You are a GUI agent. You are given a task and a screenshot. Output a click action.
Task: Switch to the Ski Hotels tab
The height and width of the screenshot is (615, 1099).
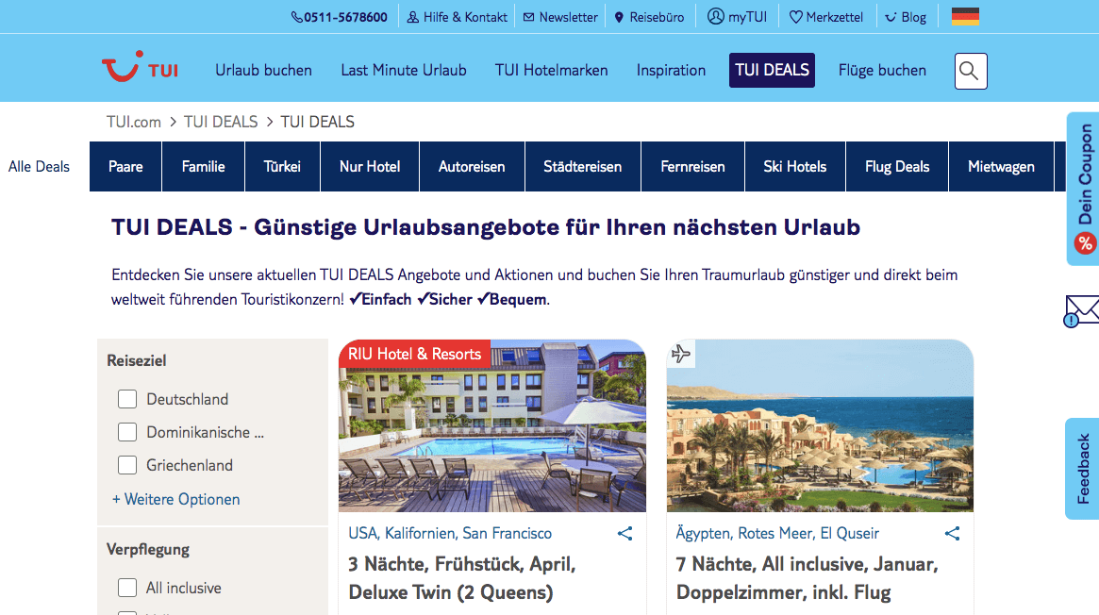click(795, 167)
